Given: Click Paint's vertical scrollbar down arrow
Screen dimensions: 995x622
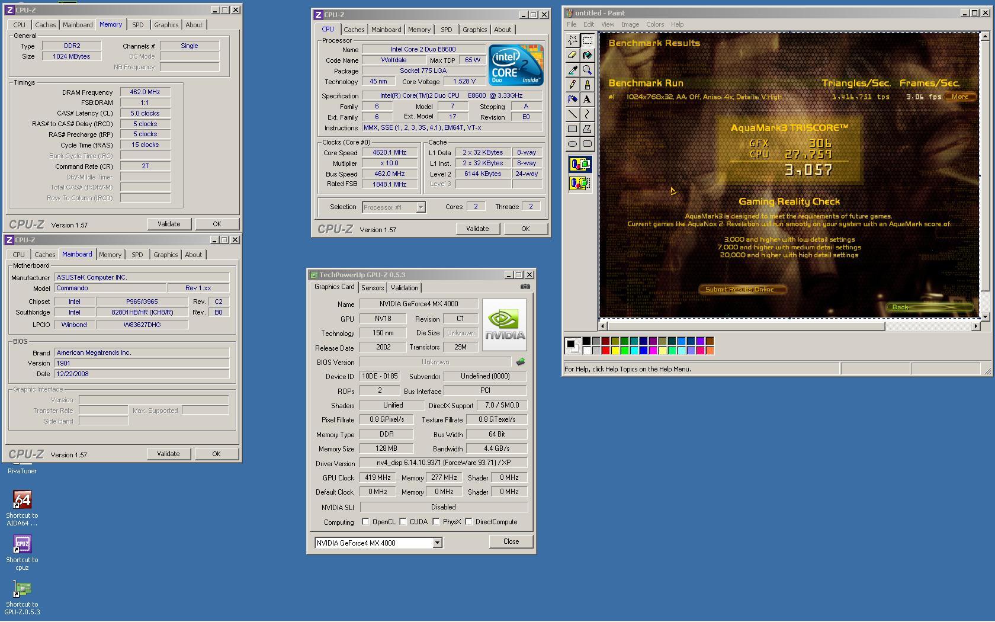Looking at the screenshot, I should pos(985,317).
